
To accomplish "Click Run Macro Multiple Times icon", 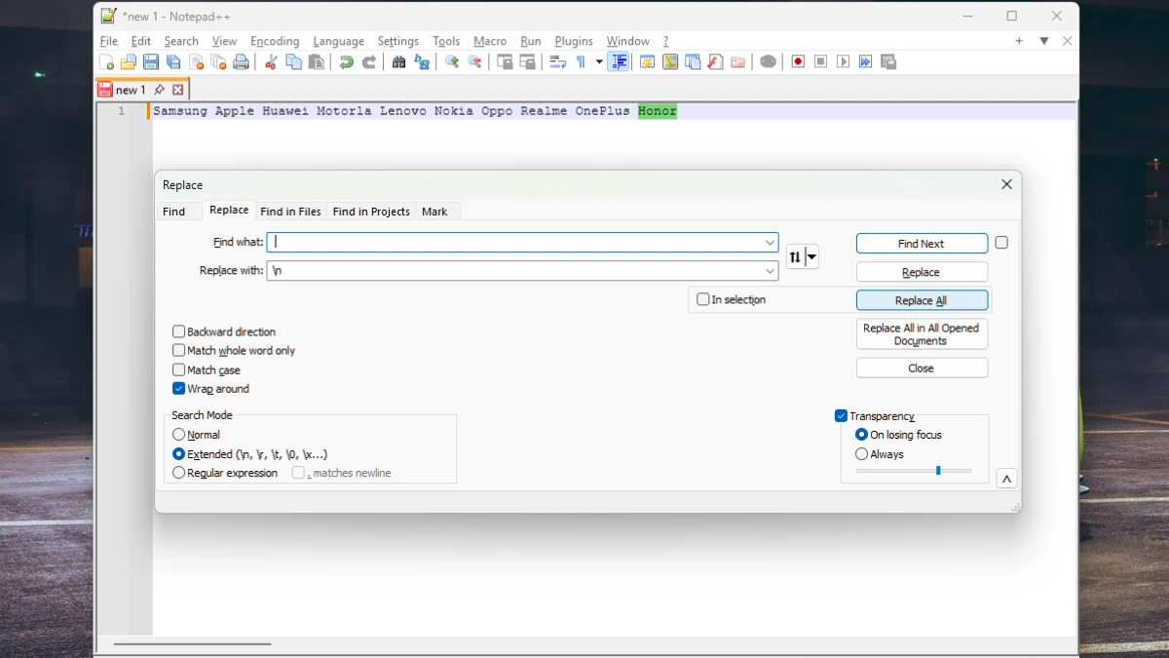I will [x=865, y=61].
